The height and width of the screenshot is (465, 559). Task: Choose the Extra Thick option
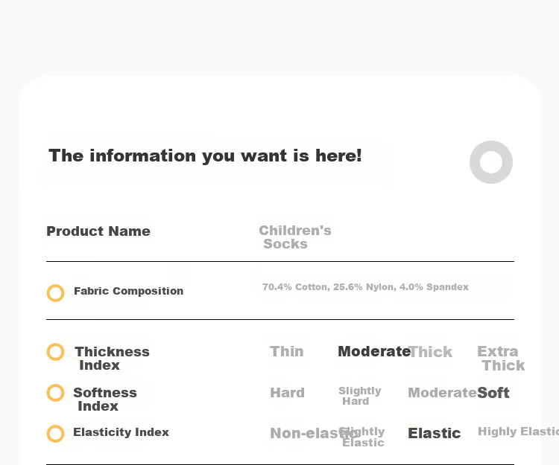click(501, 359)
